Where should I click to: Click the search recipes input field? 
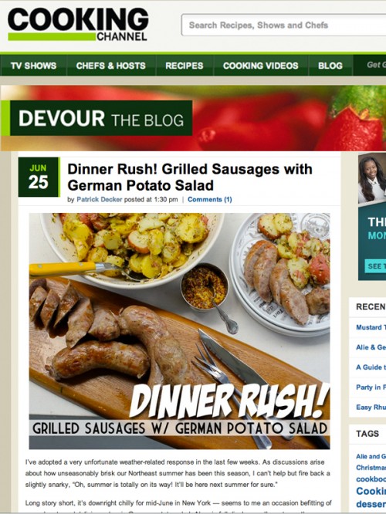point(283,25)
